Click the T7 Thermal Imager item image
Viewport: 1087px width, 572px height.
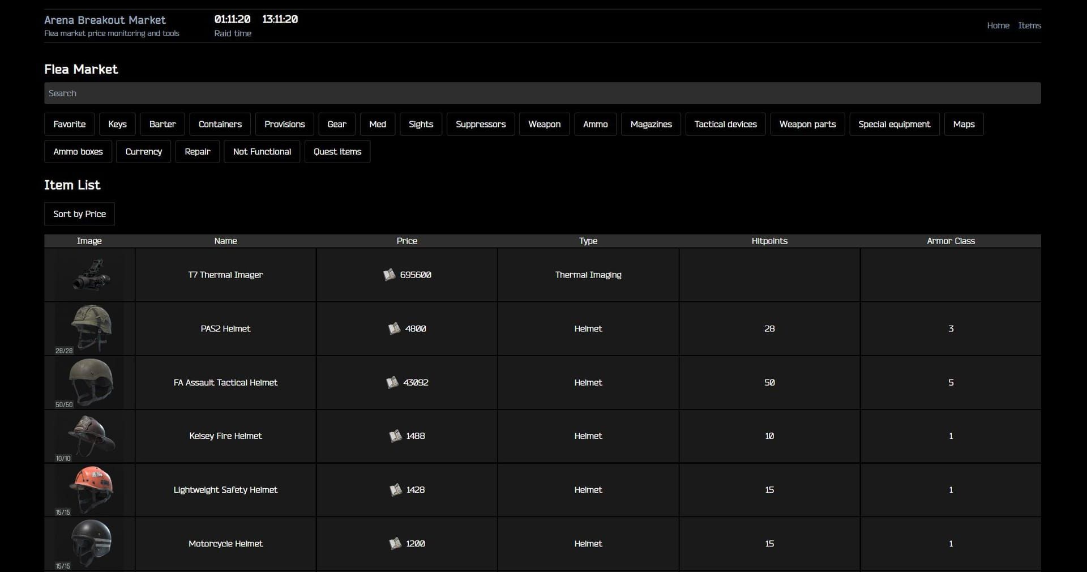click(89, 275)
